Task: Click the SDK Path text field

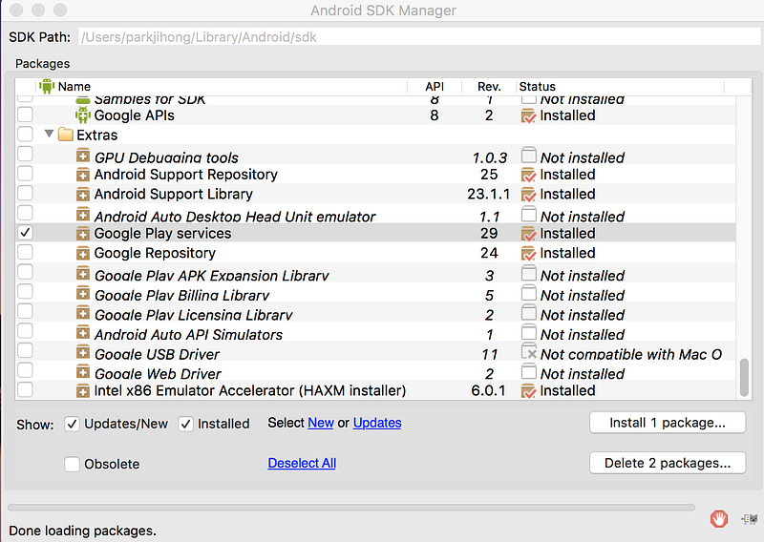Action: [x=419, y=37]
